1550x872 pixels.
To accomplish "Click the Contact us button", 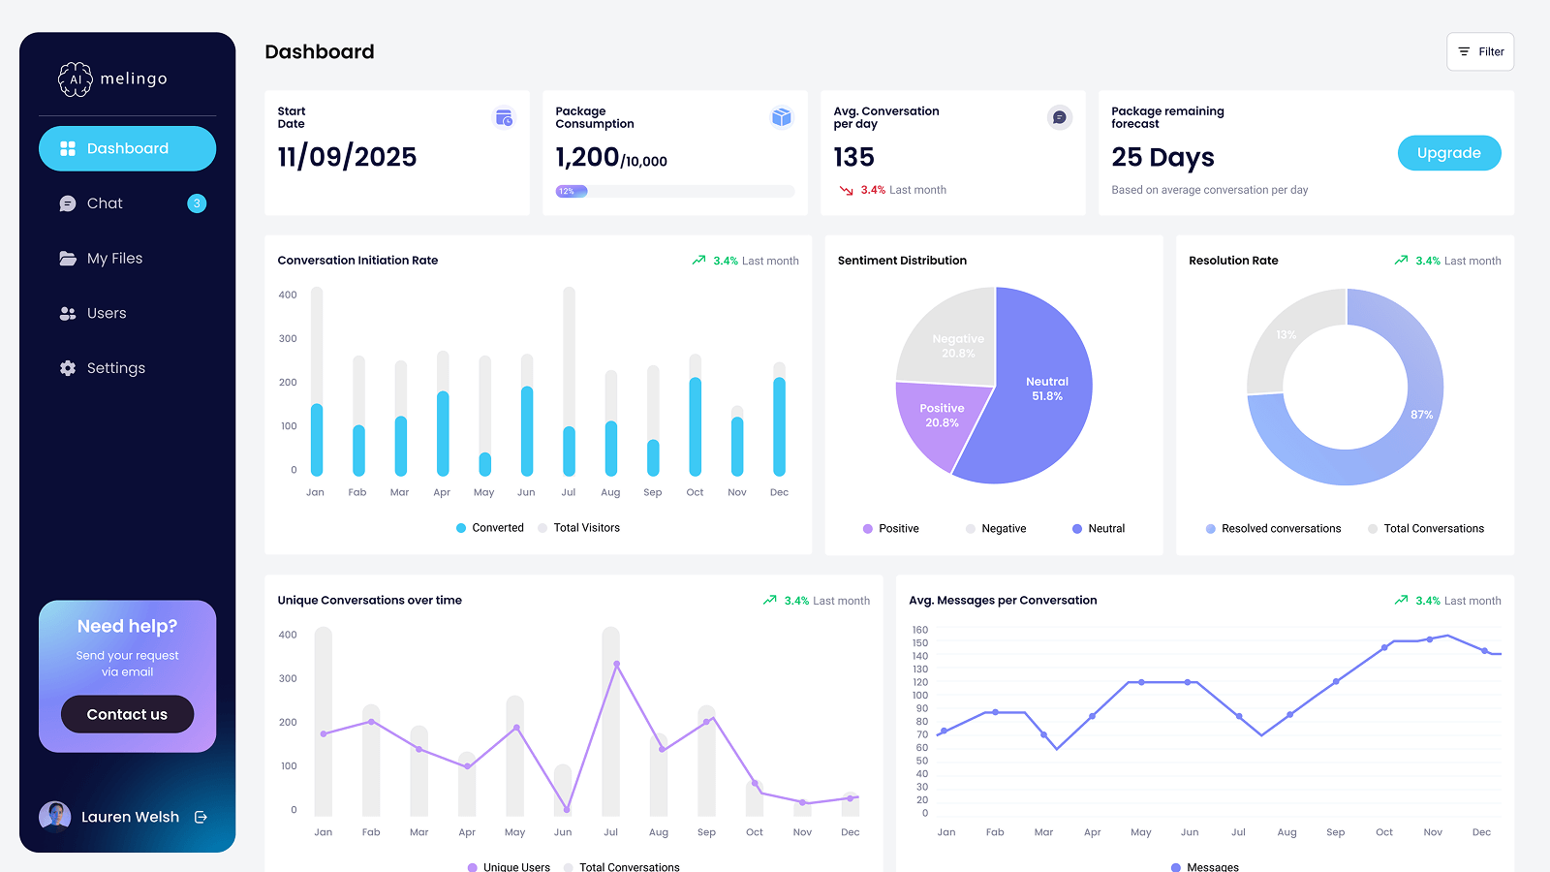I will point(127,714).
